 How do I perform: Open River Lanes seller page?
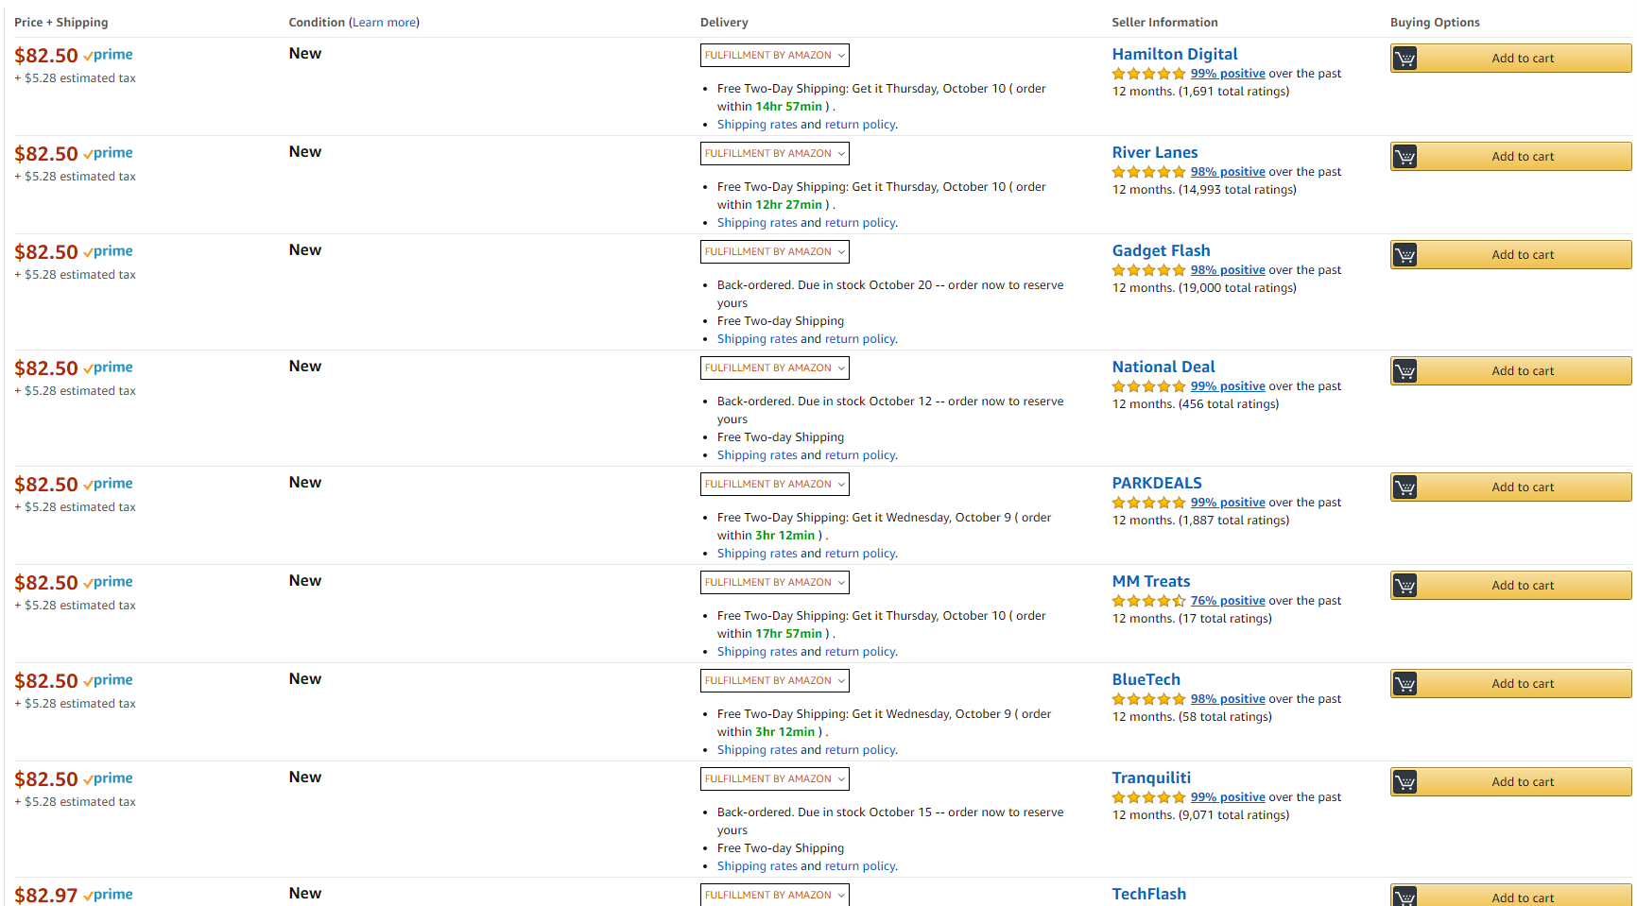[1154, 153]
